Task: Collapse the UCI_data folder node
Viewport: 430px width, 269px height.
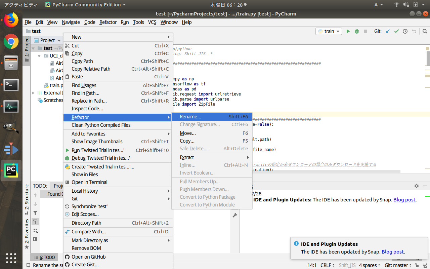Action: click(39, 56)
